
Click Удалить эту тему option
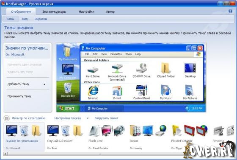point(20,72)
